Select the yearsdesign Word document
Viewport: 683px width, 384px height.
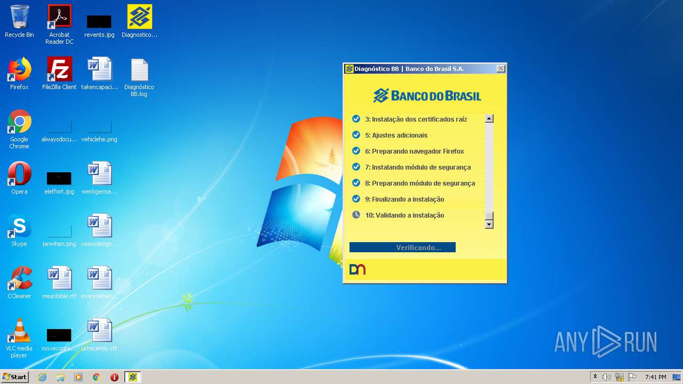99,230
